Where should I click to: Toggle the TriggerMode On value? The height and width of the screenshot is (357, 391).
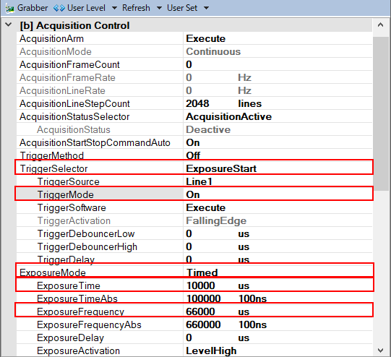(193, 194)
